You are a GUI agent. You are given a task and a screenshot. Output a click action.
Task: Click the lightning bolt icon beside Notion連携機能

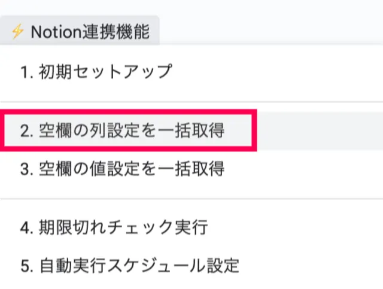pos(18,32)
